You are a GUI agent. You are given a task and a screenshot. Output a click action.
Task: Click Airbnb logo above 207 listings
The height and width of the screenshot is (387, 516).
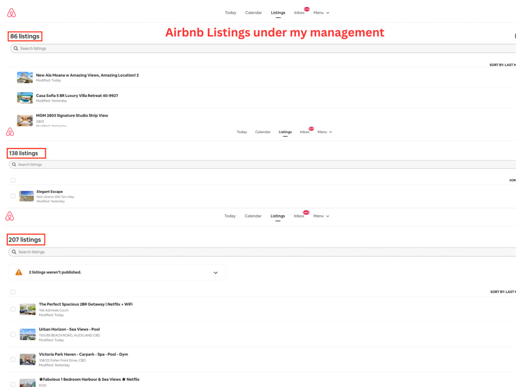(10, 216)
